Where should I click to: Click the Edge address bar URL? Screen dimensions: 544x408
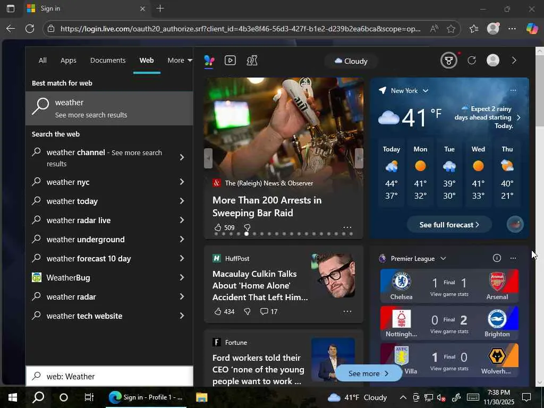[241, 29]
